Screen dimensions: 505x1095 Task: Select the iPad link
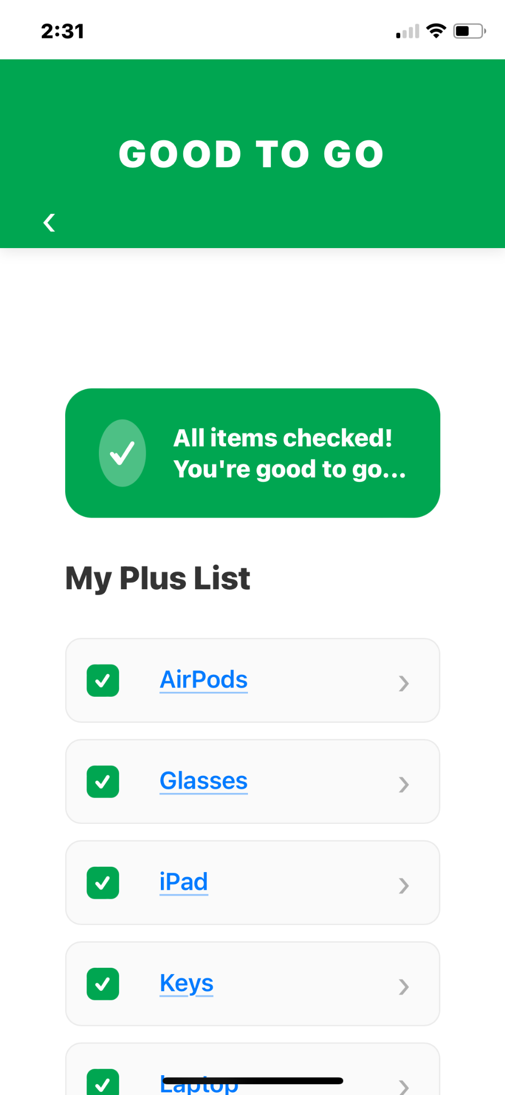click(184, 882)
